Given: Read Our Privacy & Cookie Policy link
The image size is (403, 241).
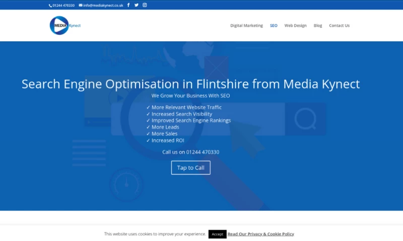Looking at the screenshot, I should tap(260, 234).
